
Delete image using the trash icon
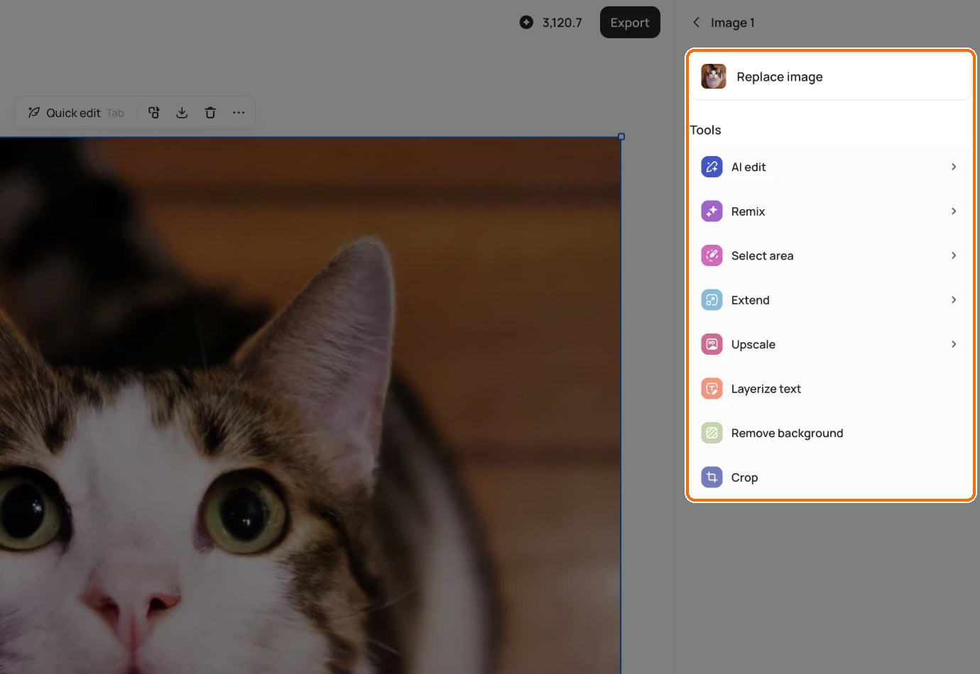[210, 113]
